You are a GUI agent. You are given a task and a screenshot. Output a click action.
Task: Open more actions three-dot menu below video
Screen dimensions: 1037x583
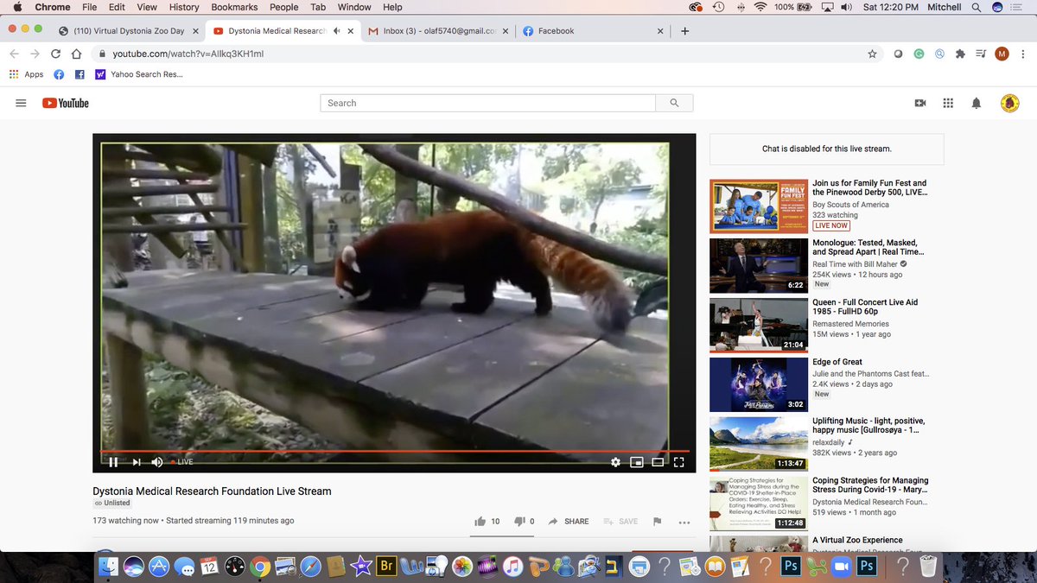(x=684, y=522)
